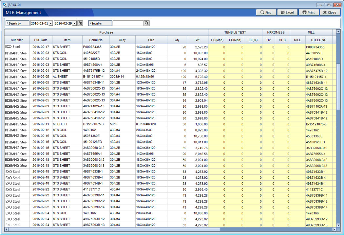The height and width of the screenshot is (235, 344).
Task: Export data with the Excel button
Action: click(287, 12)
